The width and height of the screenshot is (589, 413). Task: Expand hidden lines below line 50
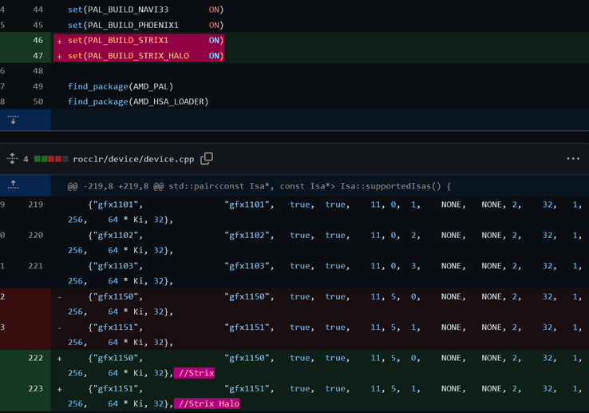tap(13, 120)
